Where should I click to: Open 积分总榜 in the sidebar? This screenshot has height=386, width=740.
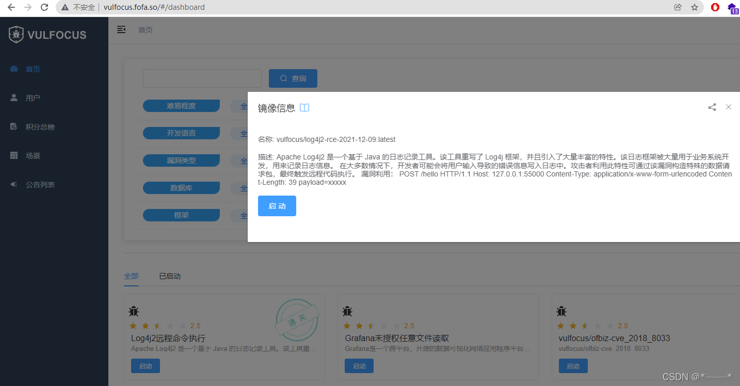pos(54,126)
